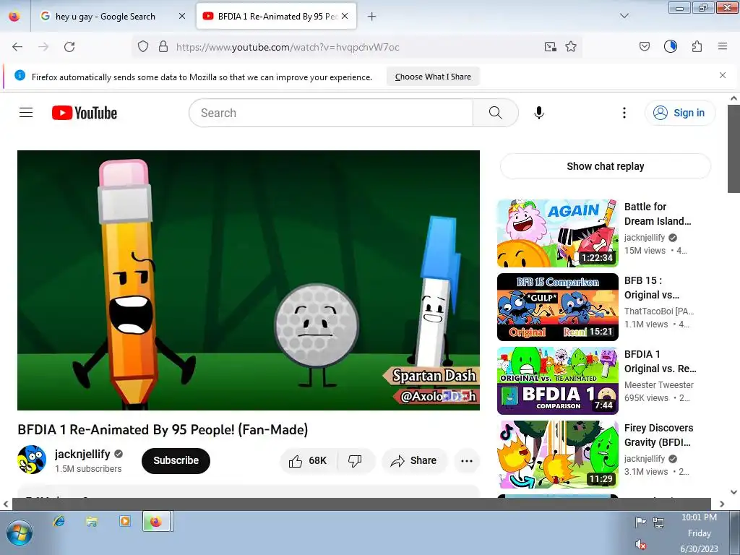The height and width of the screenshot is (555, 740).
Task: Click scrollbar up arrow
Action: tap(734, 98)
